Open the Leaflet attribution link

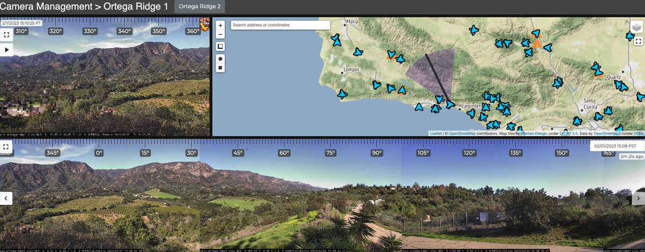click(436, 133)
